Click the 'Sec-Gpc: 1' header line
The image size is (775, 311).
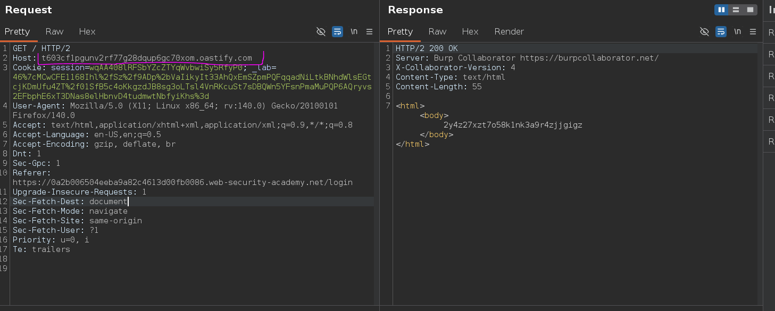(x=36, y=163)
